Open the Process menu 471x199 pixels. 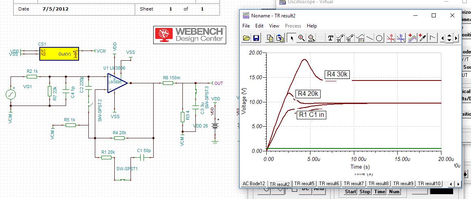tap(293, 26)
